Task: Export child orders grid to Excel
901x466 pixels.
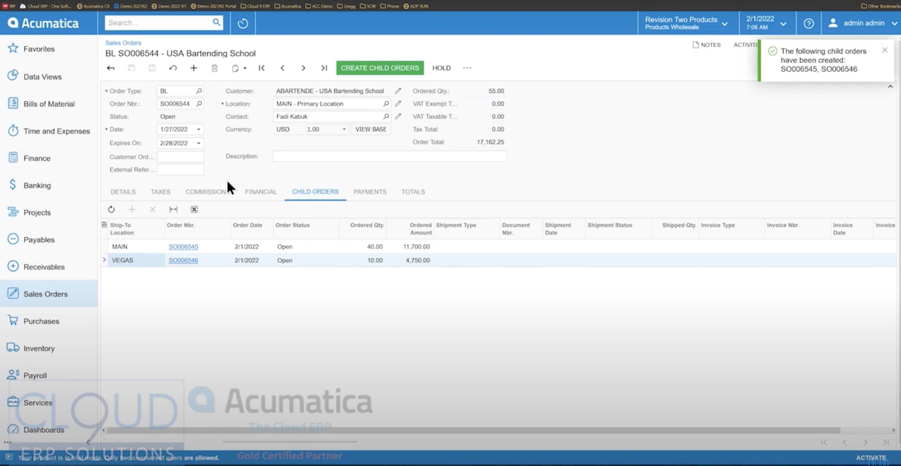Action: point(194,209)
